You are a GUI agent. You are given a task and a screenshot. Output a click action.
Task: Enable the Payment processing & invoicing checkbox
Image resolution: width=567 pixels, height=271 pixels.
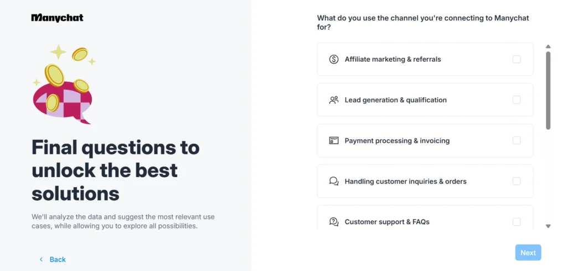tap(517, 141)
